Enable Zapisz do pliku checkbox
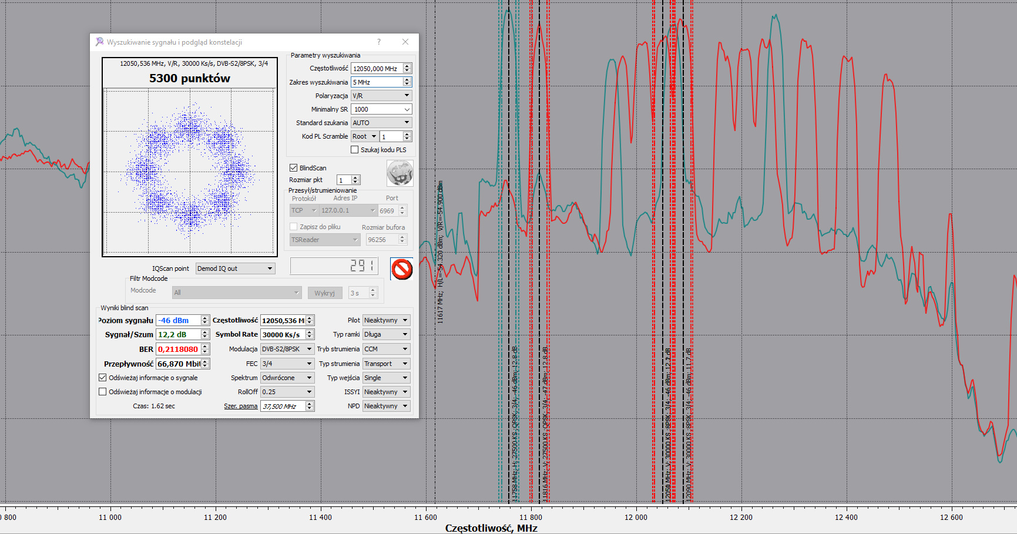 click(294, 227)
